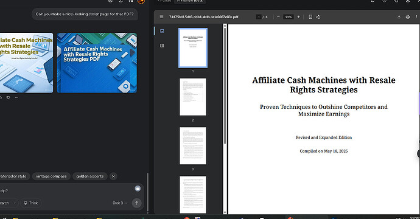Screen dimensions: 420x219
Task: Click the fit-to-page icon in PDF toolbar
Action: [310, 17]
